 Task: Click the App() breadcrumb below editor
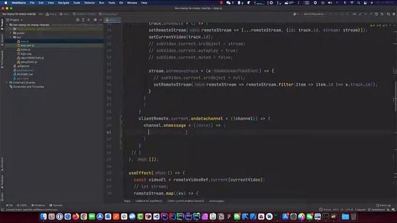coord(127,201)
